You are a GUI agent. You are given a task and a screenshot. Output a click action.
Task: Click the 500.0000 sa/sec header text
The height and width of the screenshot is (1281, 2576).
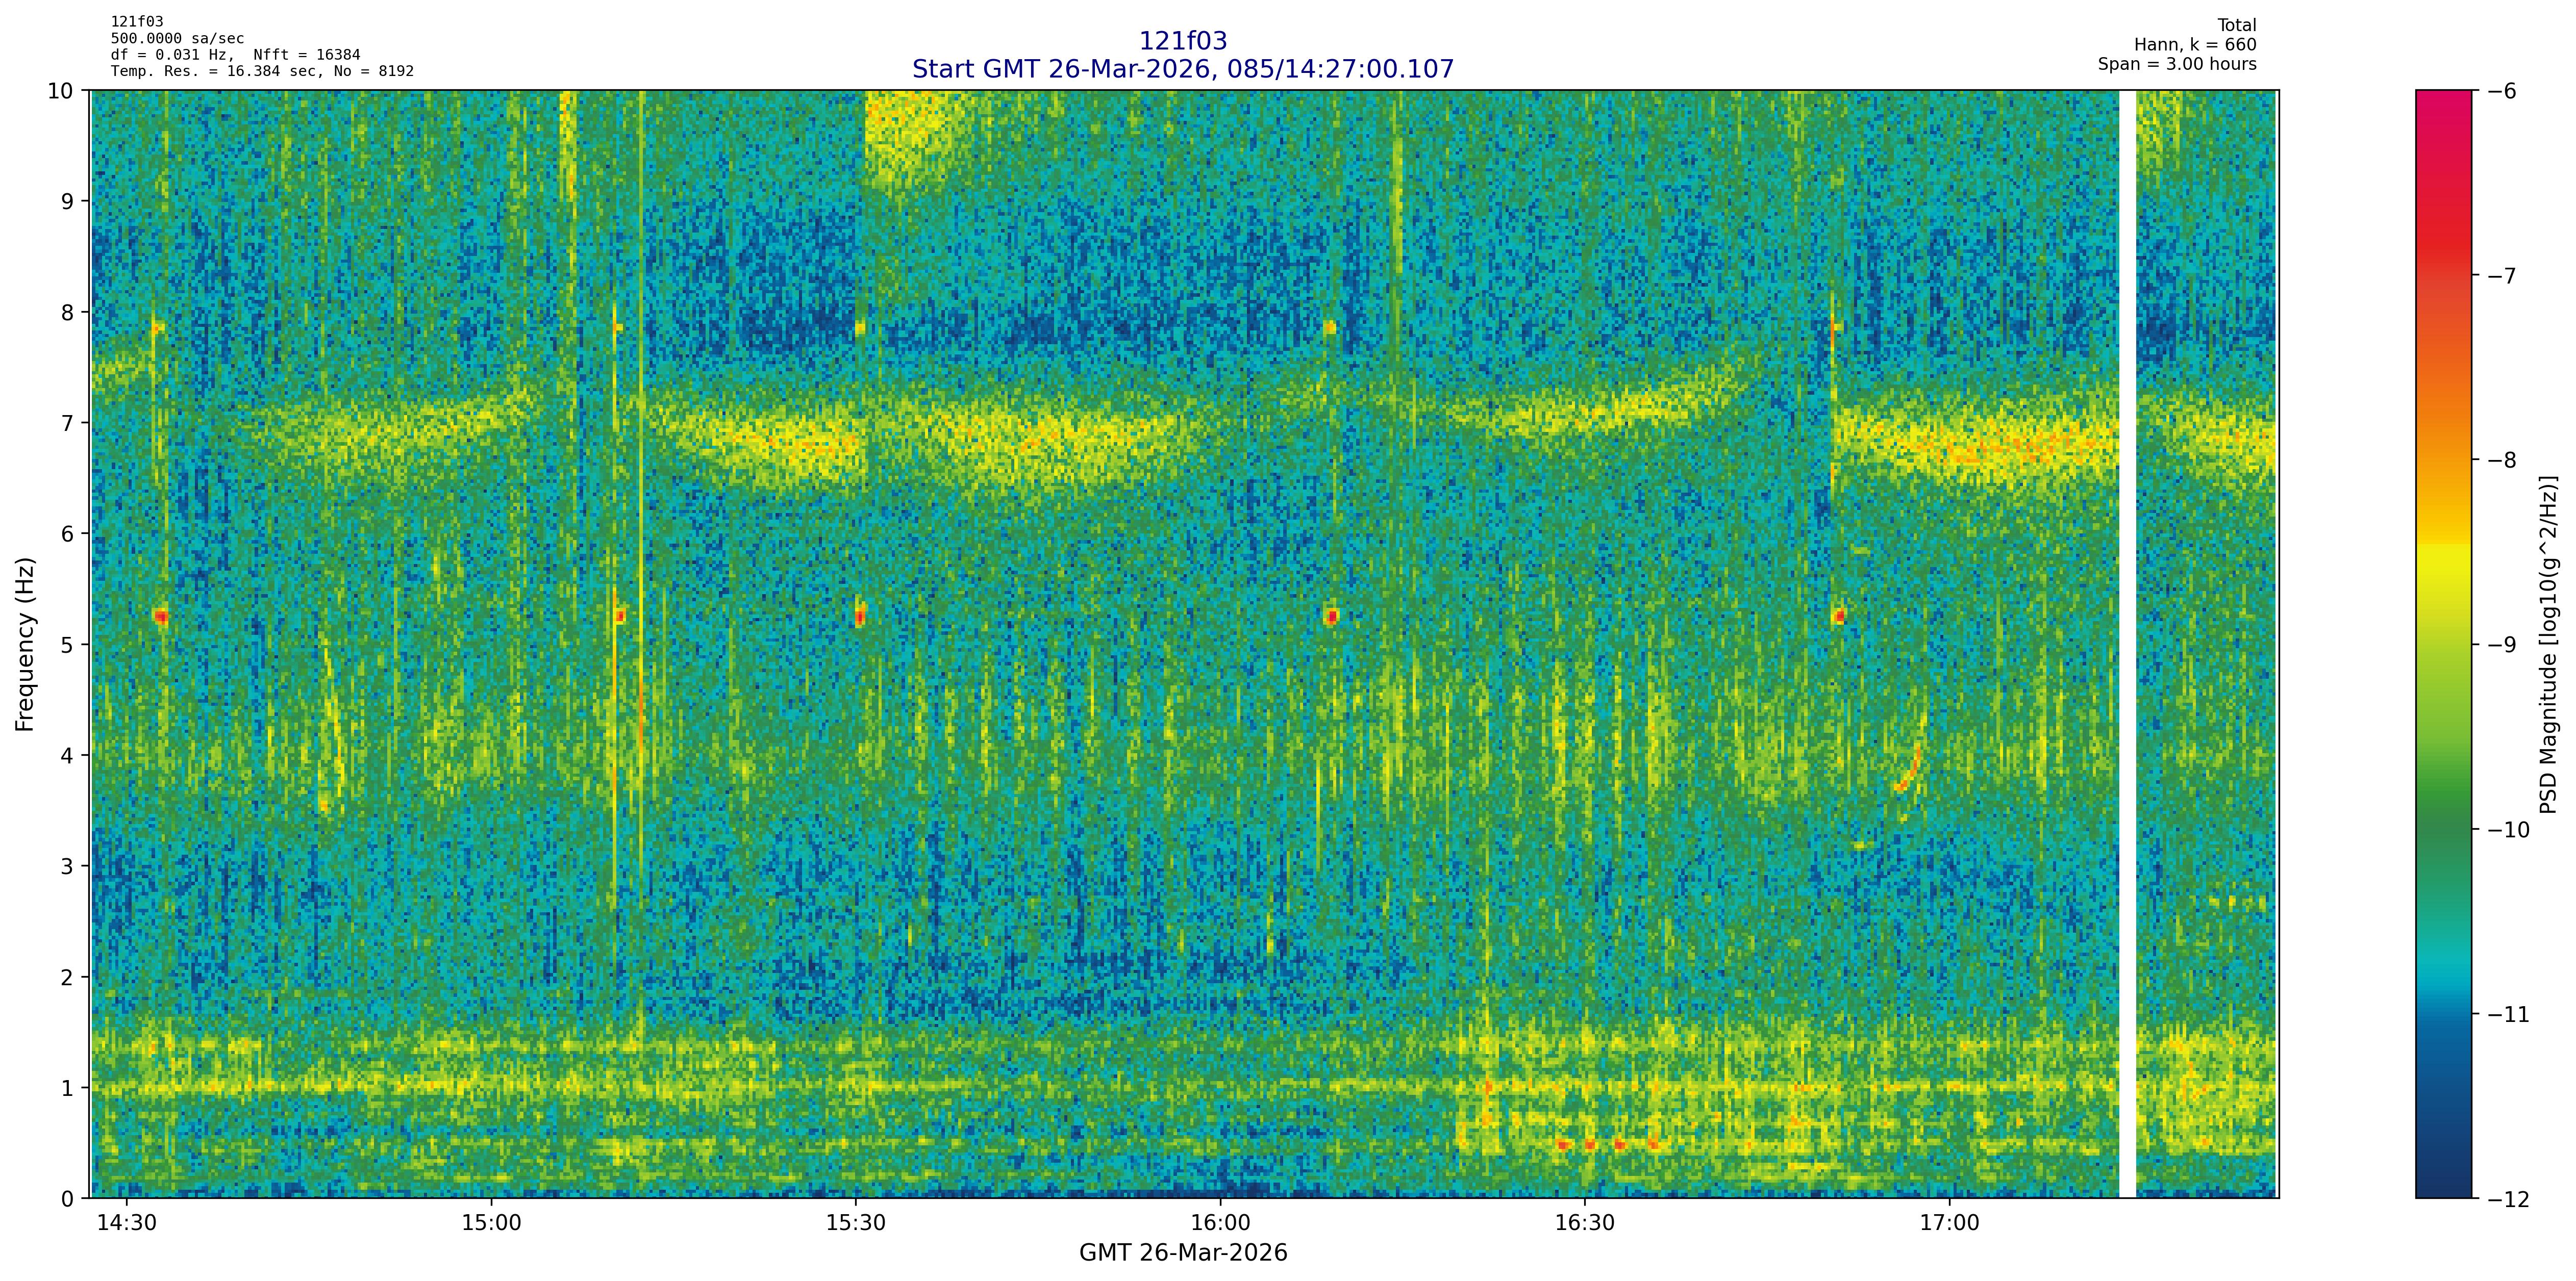(177, 39)
